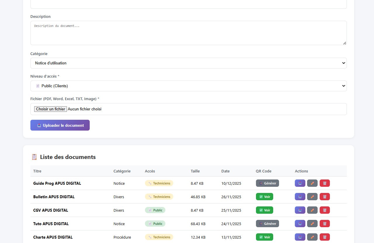The height and width of the screenshot is (243, 374).
Task: Download the Bulletin APUS DIGITAL file
Action: pyautogui.click(x=300, y=197)
